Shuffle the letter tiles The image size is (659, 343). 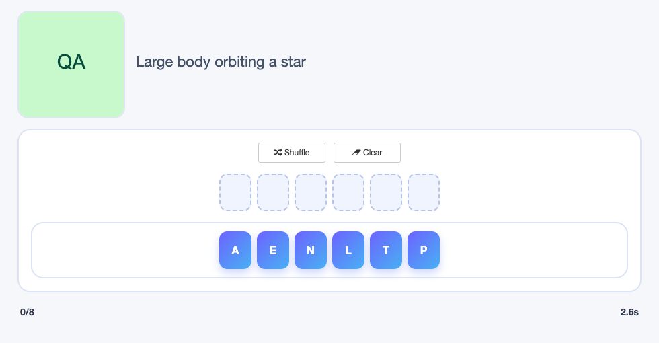click(x=292, y=153)
